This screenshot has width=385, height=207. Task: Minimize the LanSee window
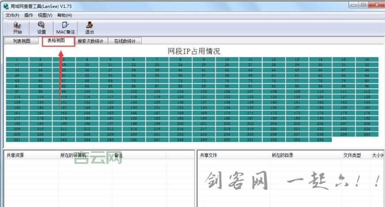pos(354,5)
